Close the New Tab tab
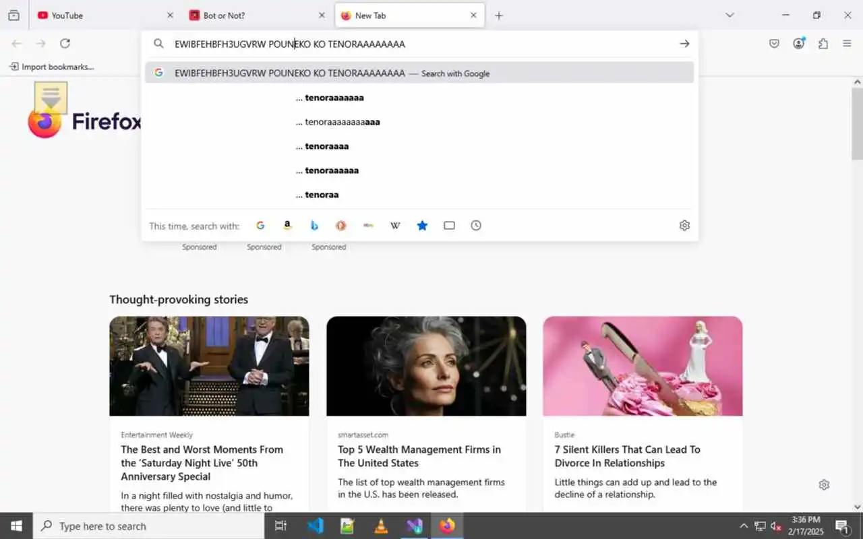Viewport: 863px width, 539px height. 473,15
